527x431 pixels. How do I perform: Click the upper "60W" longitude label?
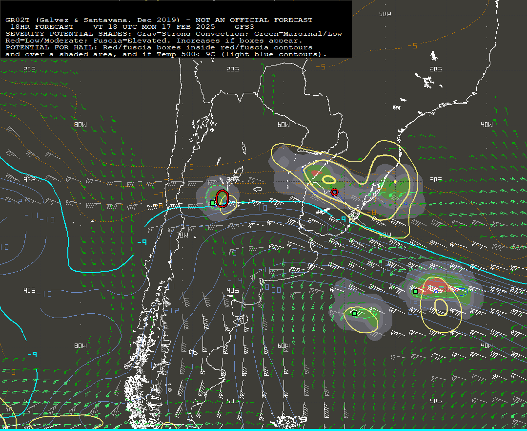pyautogui.click(x=284, y=125)
